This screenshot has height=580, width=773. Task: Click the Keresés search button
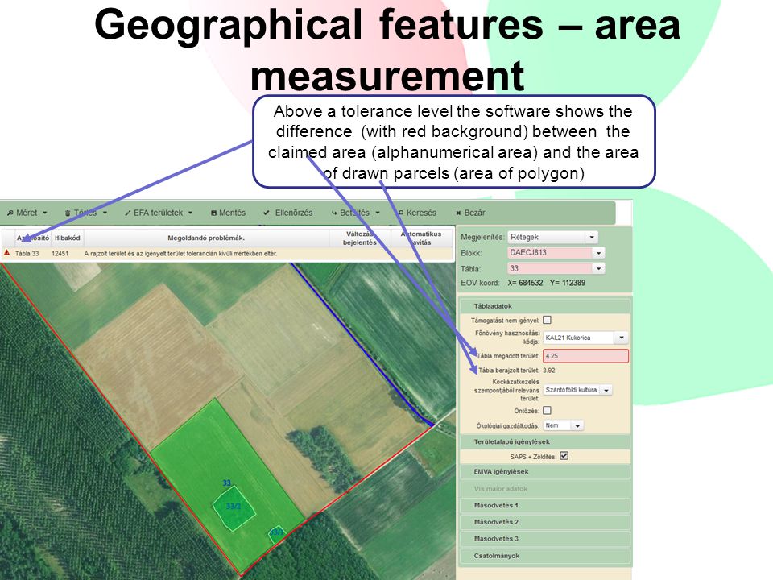[x=417, y=213]
